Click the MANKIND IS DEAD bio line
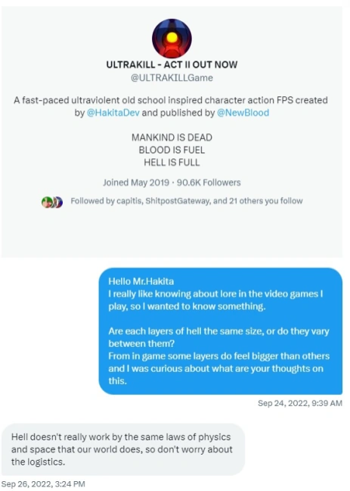 pos(172,137)
